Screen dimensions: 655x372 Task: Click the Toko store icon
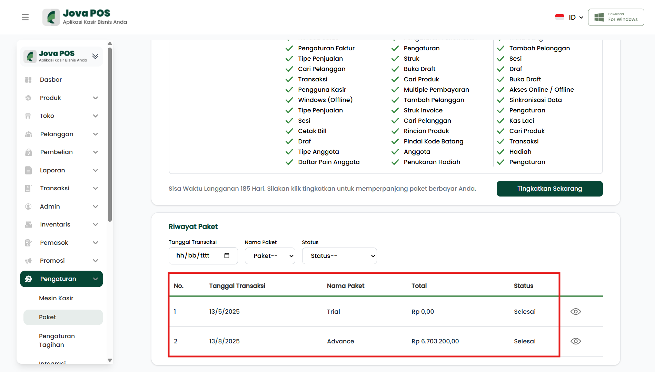tap(28, 116)
